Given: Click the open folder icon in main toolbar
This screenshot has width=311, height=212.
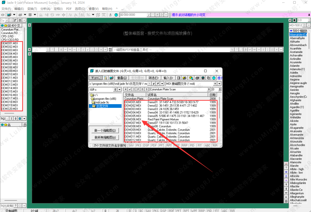Looking at the screenshot, I should [9, 15].
